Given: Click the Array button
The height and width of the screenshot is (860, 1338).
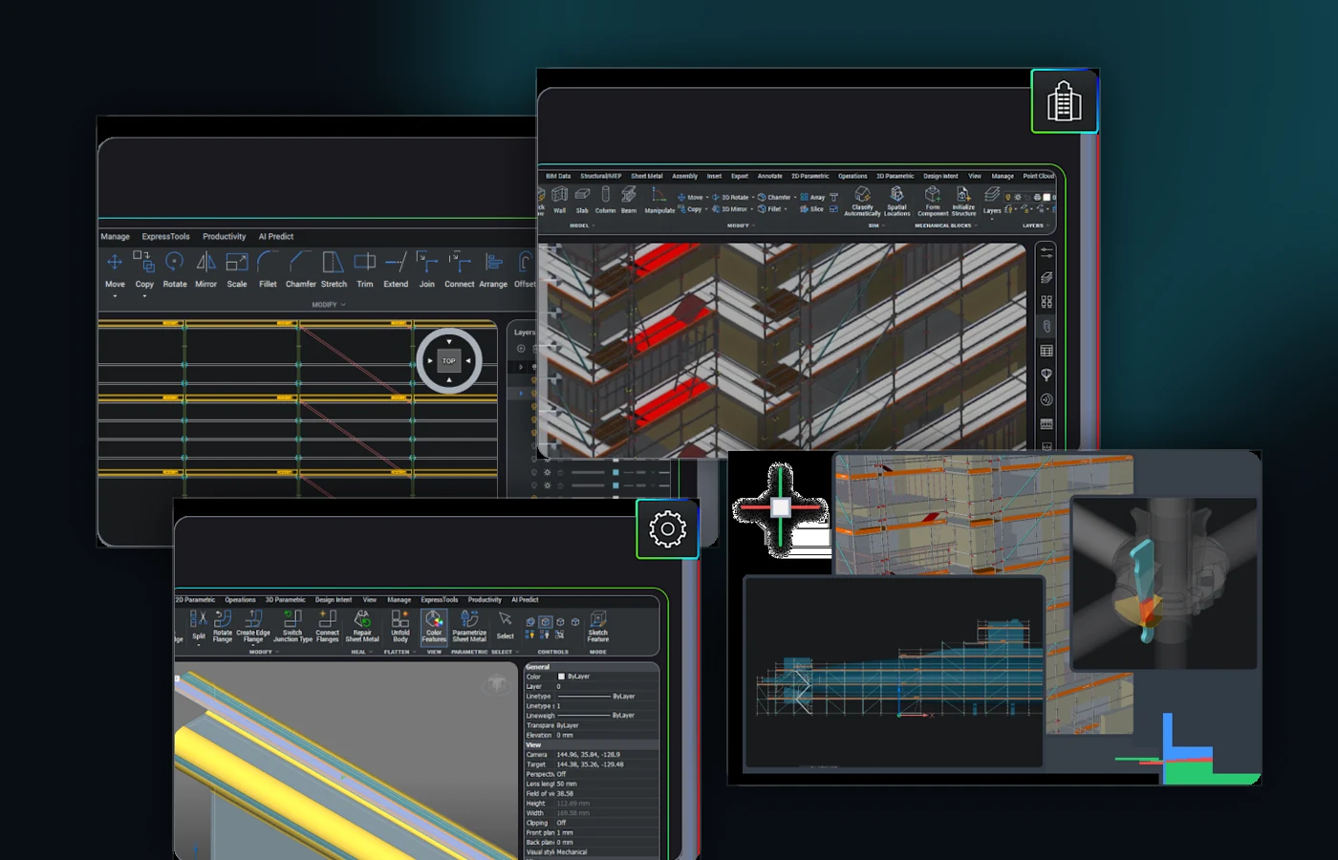Looking at the screenshot, I should (812, 197).
